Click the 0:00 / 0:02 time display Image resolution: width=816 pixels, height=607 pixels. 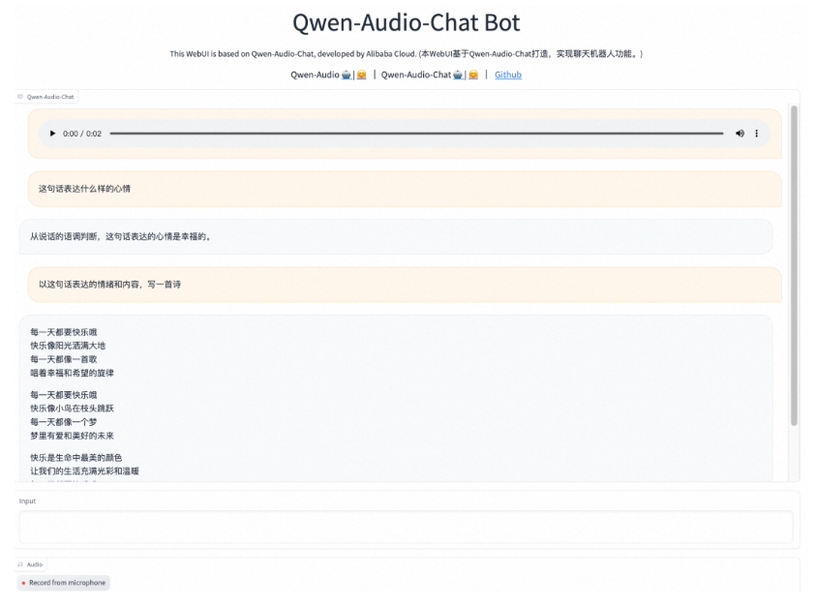point(82,134)
